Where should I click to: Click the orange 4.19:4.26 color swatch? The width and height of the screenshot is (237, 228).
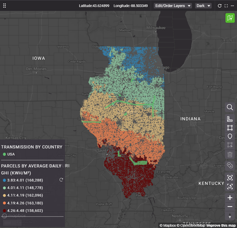click(4, 203)
